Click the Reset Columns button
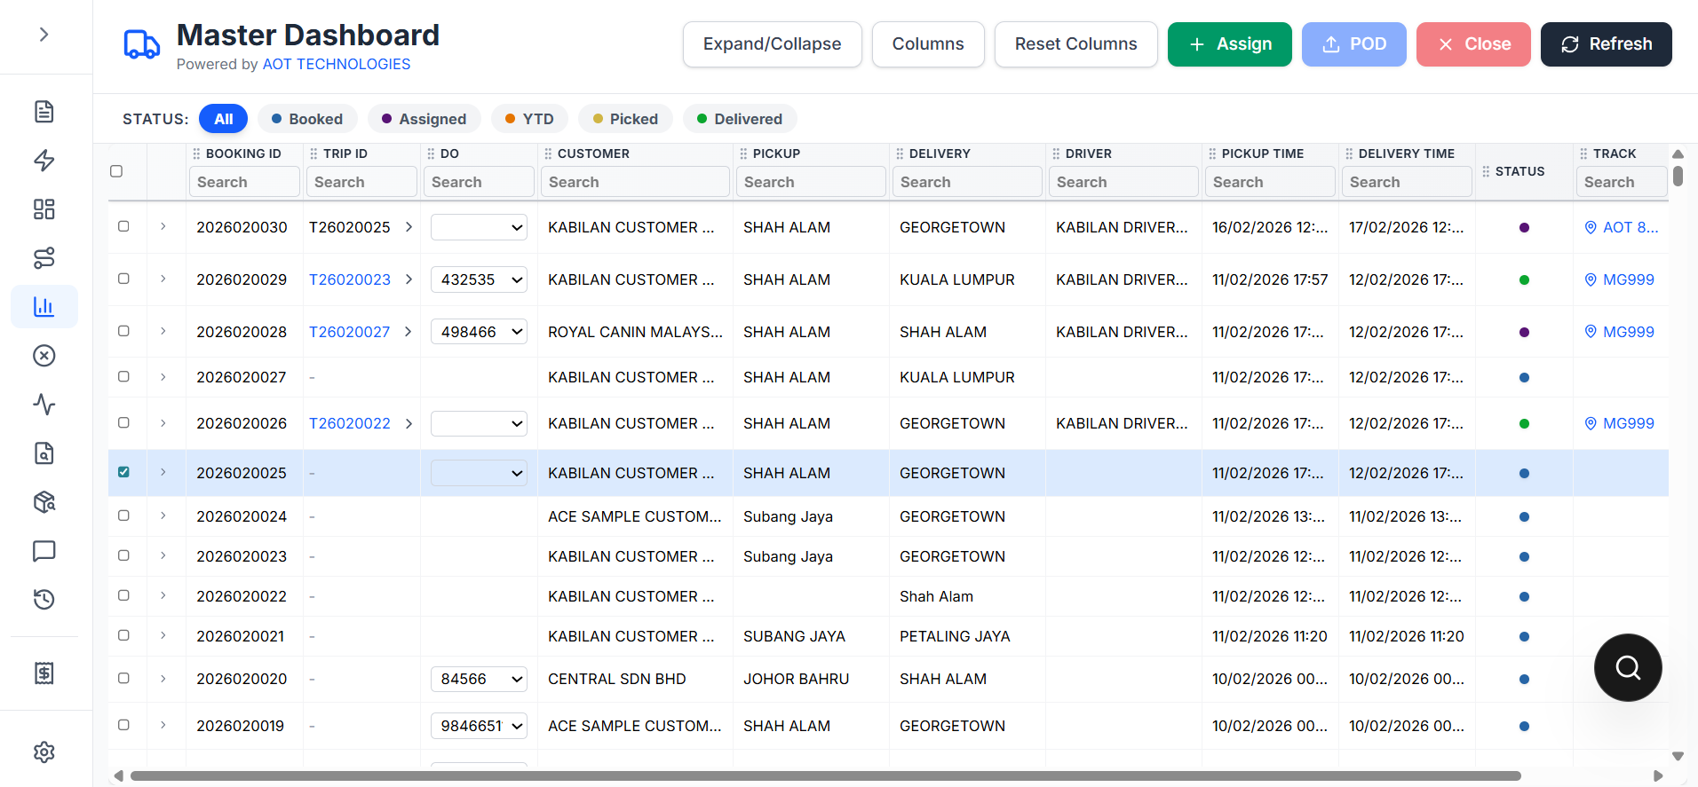Screen dimensions: 1698x787 point(1076,44)
